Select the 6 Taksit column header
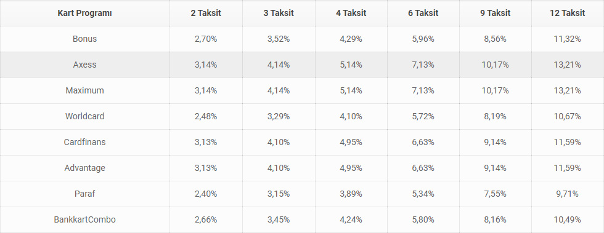 point(423,13)
